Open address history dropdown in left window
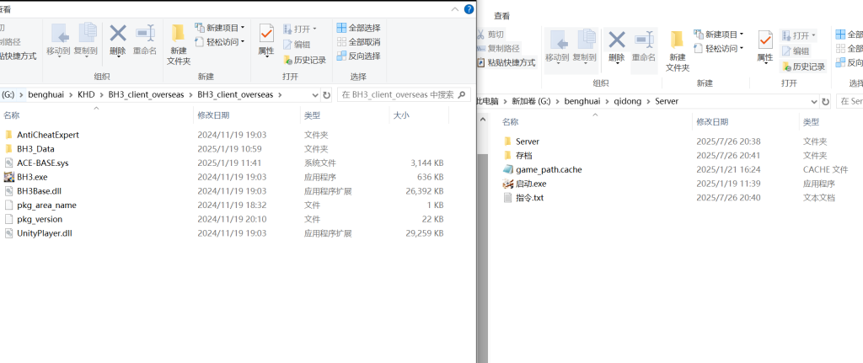The image size is (863, 363). pos(315,94)
